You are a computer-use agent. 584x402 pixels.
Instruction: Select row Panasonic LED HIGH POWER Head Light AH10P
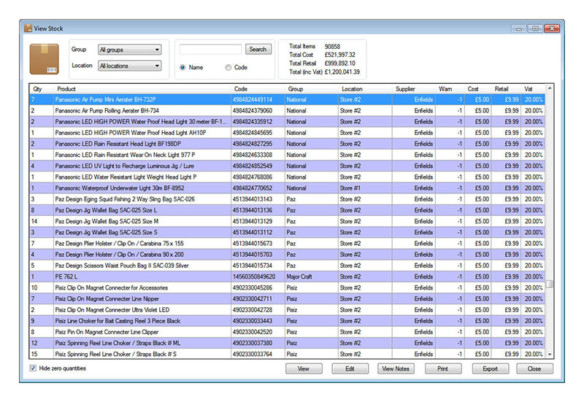click(x=287, y=133)
